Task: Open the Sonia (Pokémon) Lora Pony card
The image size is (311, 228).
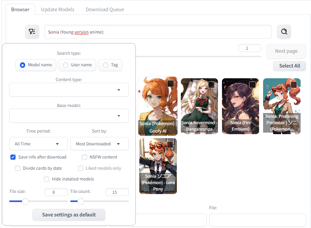Action: tap(158, 166)
